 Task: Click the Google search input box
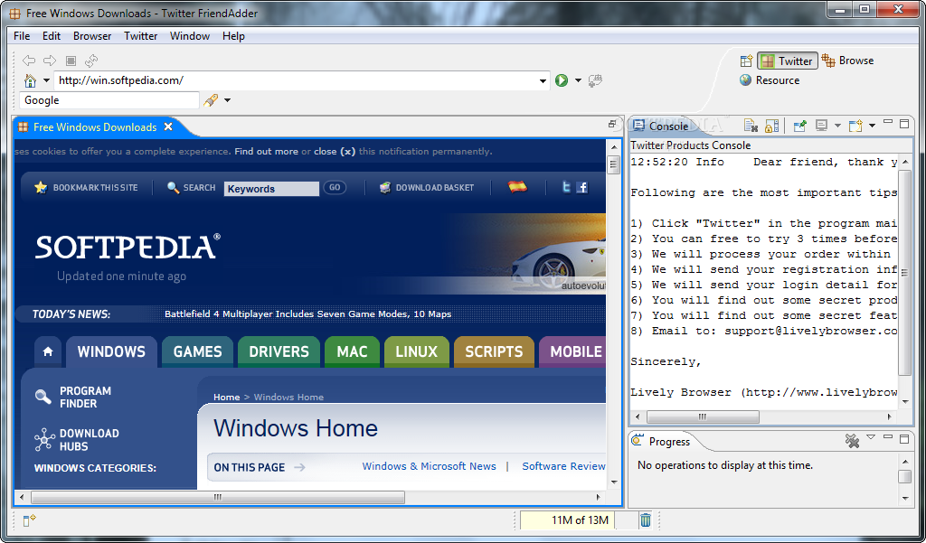pos(109,100)
